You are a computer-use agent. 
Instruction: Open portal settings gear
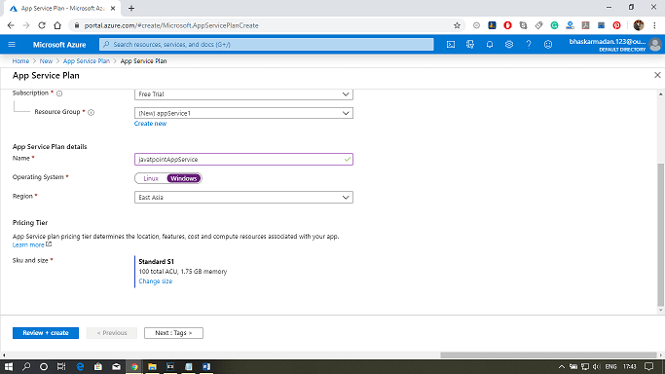[509, 45]
